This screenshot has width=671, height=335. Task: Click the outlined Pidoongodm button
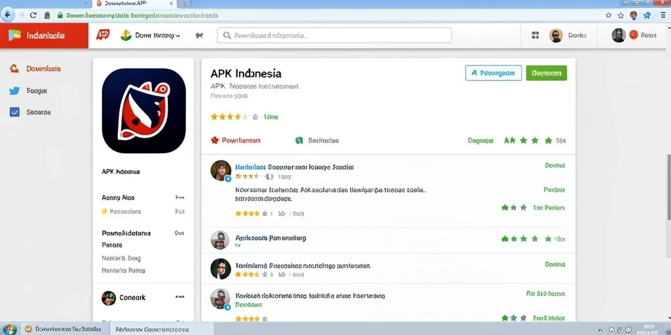coord(493,73)
